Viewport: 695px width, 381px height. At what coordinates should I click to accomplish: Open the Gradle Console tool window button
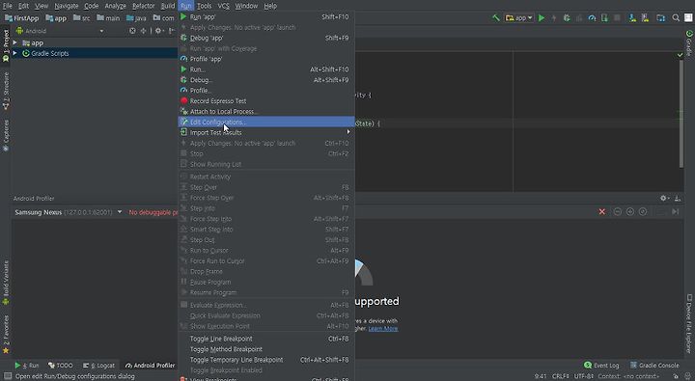pos(654,365)
